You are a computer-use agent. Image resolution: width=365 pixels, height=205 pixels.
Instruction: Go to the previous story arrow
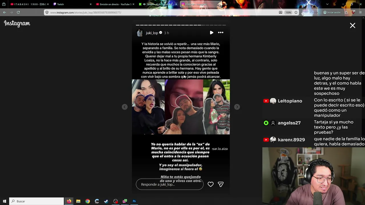(x=125, y=107)
